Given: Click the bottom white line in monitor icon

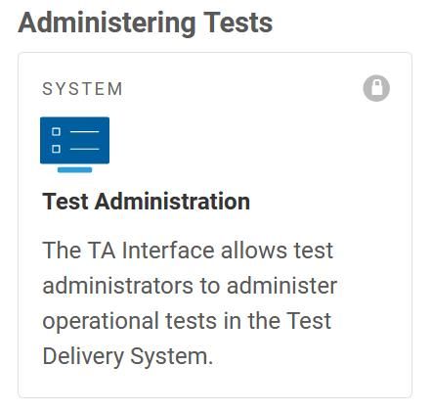Looking at the screenshot, I should coord(84,149).
